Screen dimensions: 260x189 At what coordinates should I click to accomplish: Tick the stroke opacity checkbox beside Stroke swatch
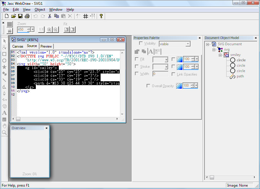pos(173,66)
